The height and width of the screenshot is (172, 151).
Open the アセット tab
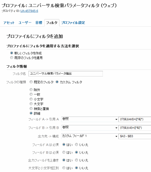click(9, 22)
